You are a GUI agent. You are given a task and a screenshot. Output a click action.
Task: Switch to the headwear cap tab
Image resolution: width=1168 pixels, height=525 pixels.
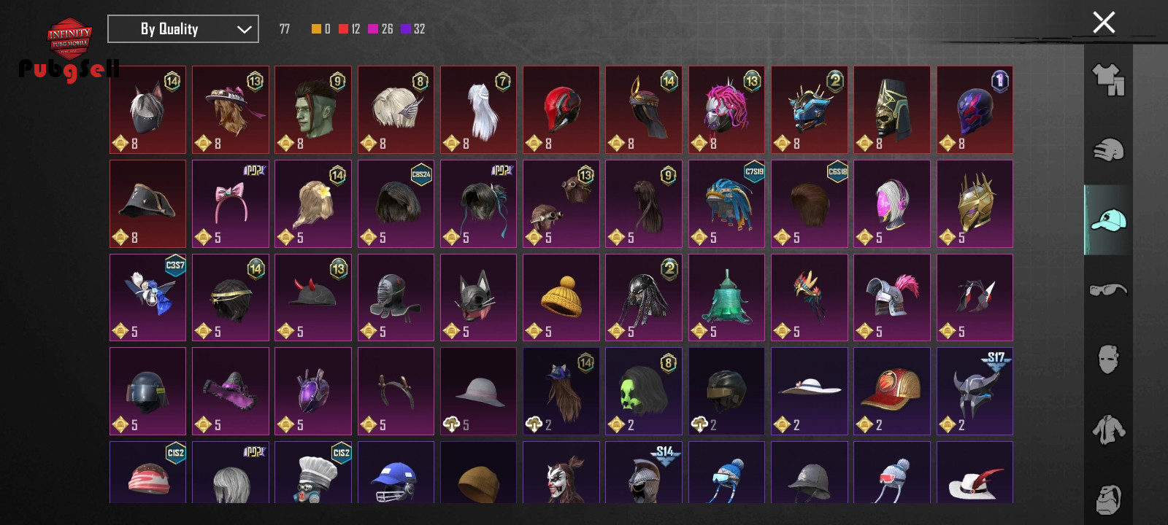pos(1108,220)
